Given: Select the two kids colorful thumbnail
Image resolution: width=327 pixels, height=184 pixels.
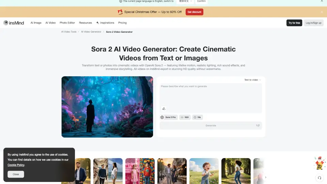Looking at the screenshot, I should coord(140,171).
